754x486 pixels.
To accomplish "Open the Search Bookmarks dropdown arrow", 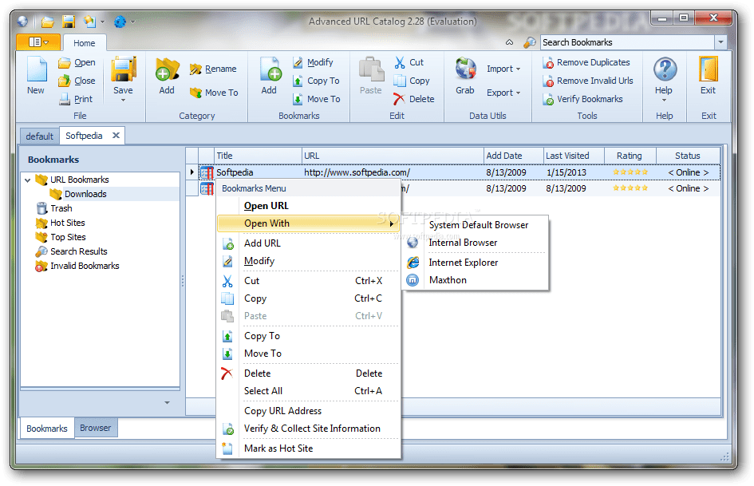I will [719, 41].
